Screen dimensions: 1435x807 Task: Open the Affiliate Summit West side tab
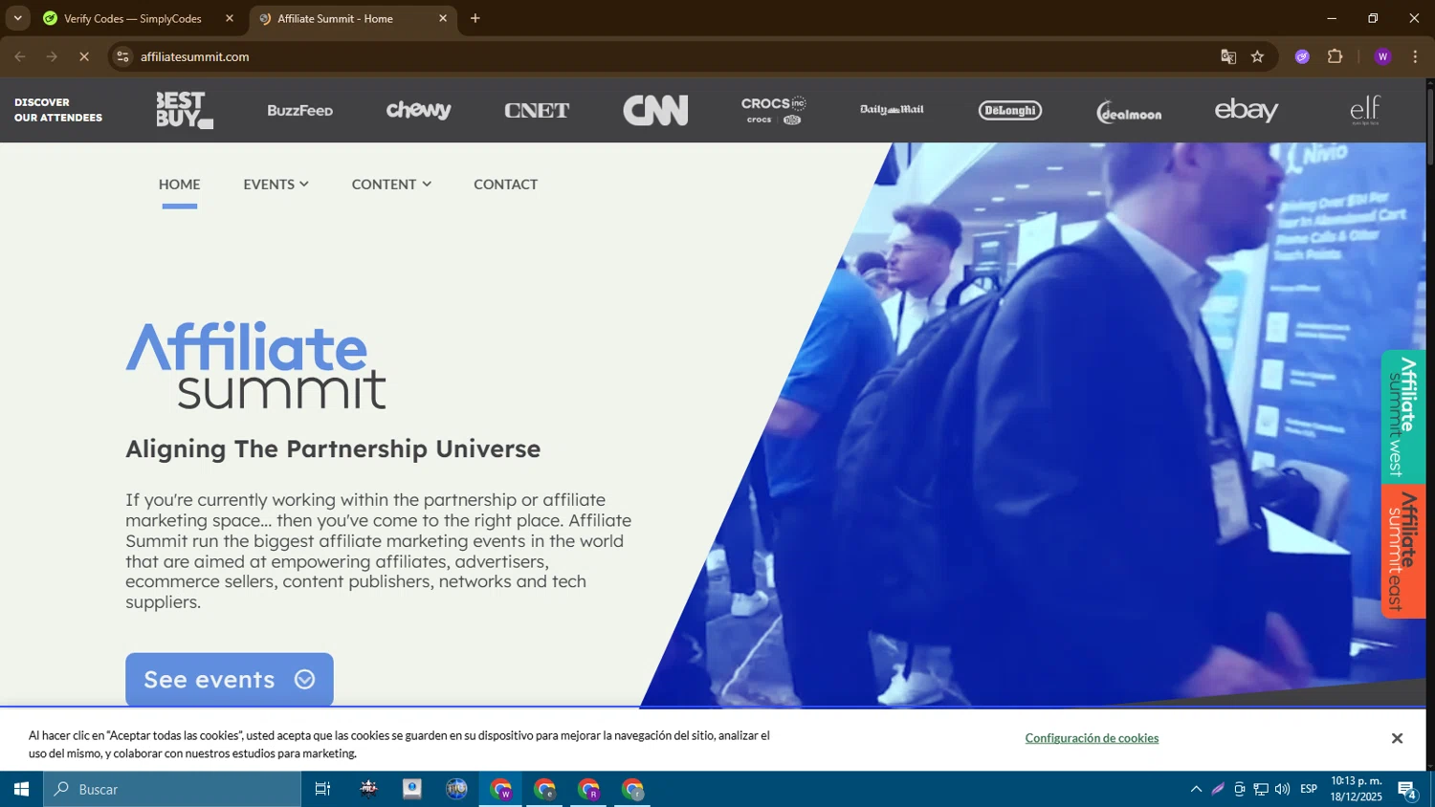click(x=1403, y=417)
